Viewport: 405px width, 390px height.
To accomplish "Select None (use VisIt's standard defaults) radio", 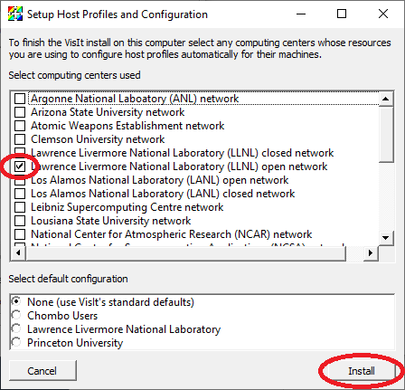I will [16, 301].
